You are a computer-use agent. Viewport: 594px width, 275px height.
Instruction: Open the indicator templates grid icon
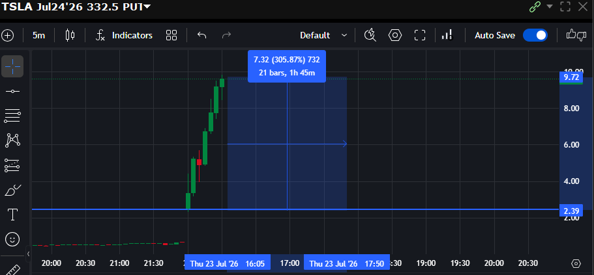pyautogui.click(x=171, y=36)
